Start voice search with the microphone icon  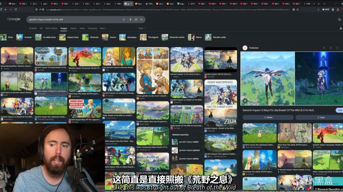click(130, 20)
